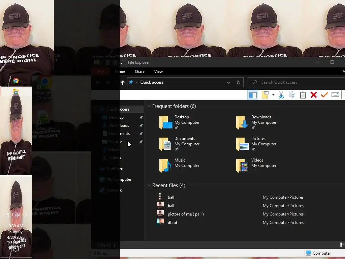Open the Share ribbon tab

pos(139,71)
